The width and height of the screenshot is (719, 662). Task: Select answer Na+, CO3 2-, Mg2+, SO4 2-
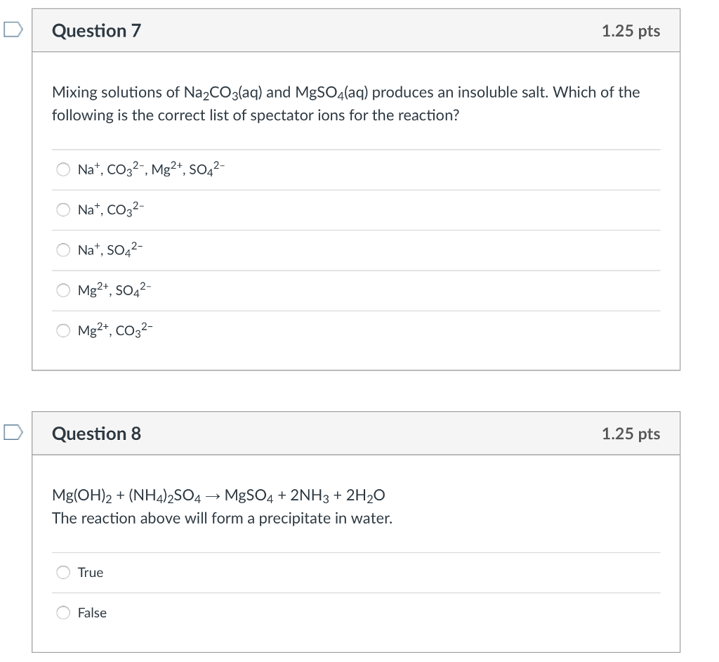coord(62,169)
